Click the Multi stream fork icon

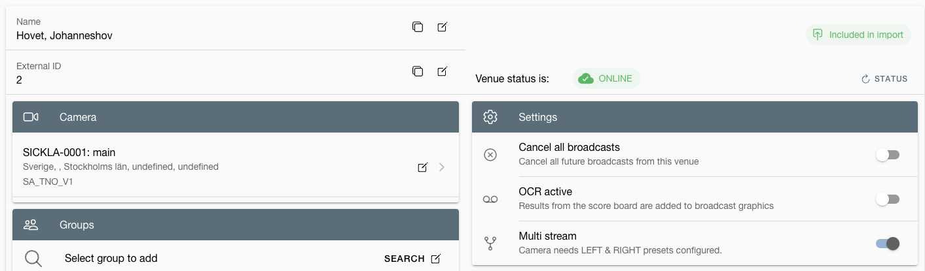point(490,244)
